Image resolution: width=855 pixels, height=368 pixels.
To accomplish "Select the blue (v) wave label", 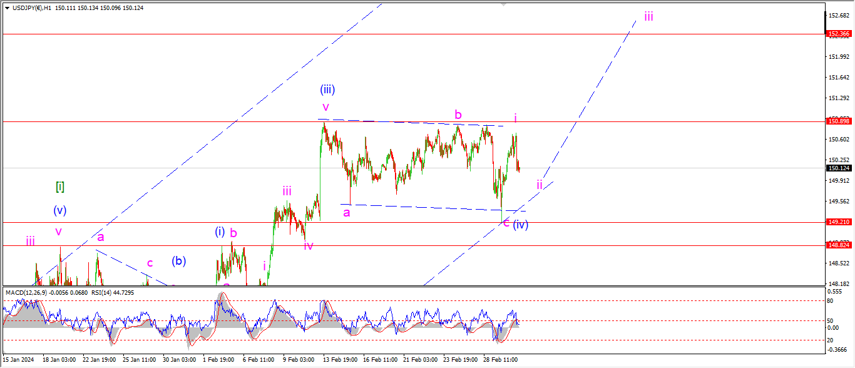I will click(x=60, y=210).
